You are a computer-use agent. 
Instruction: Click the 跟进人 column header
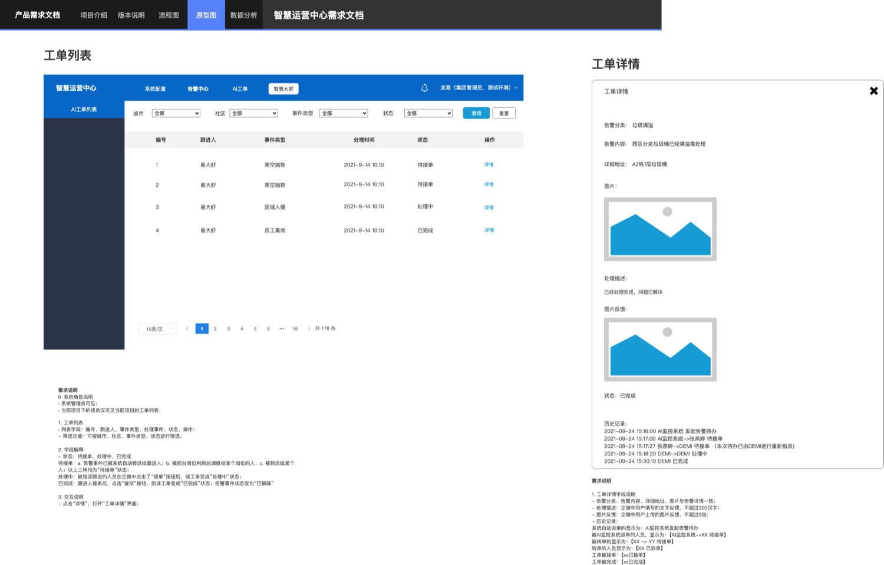click(x=208, y=140)
